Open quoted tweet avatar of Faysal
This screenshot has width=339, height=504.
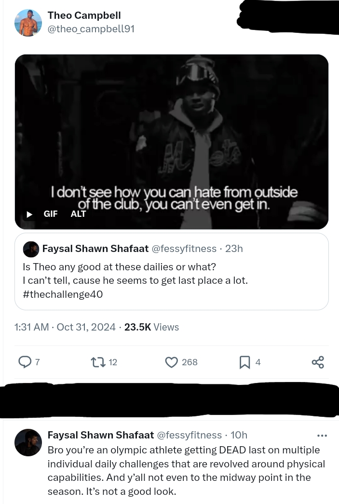(31, 249)
